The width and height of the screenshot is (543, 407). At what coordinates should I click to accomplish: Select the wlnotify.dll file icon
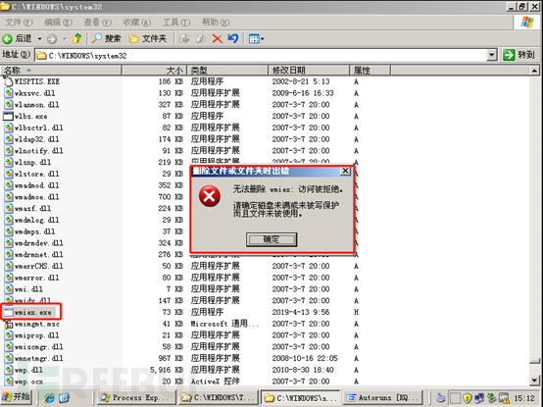pyautogui.click(x=8, y=151)
